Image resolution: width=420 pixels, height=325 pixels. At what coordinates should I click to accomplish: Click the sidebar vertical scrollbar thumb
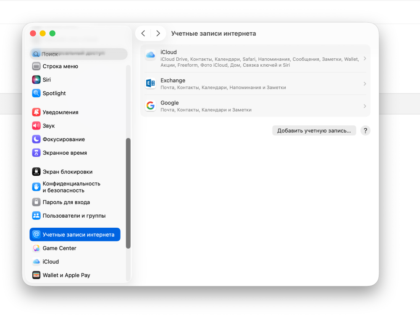(128, 193)
